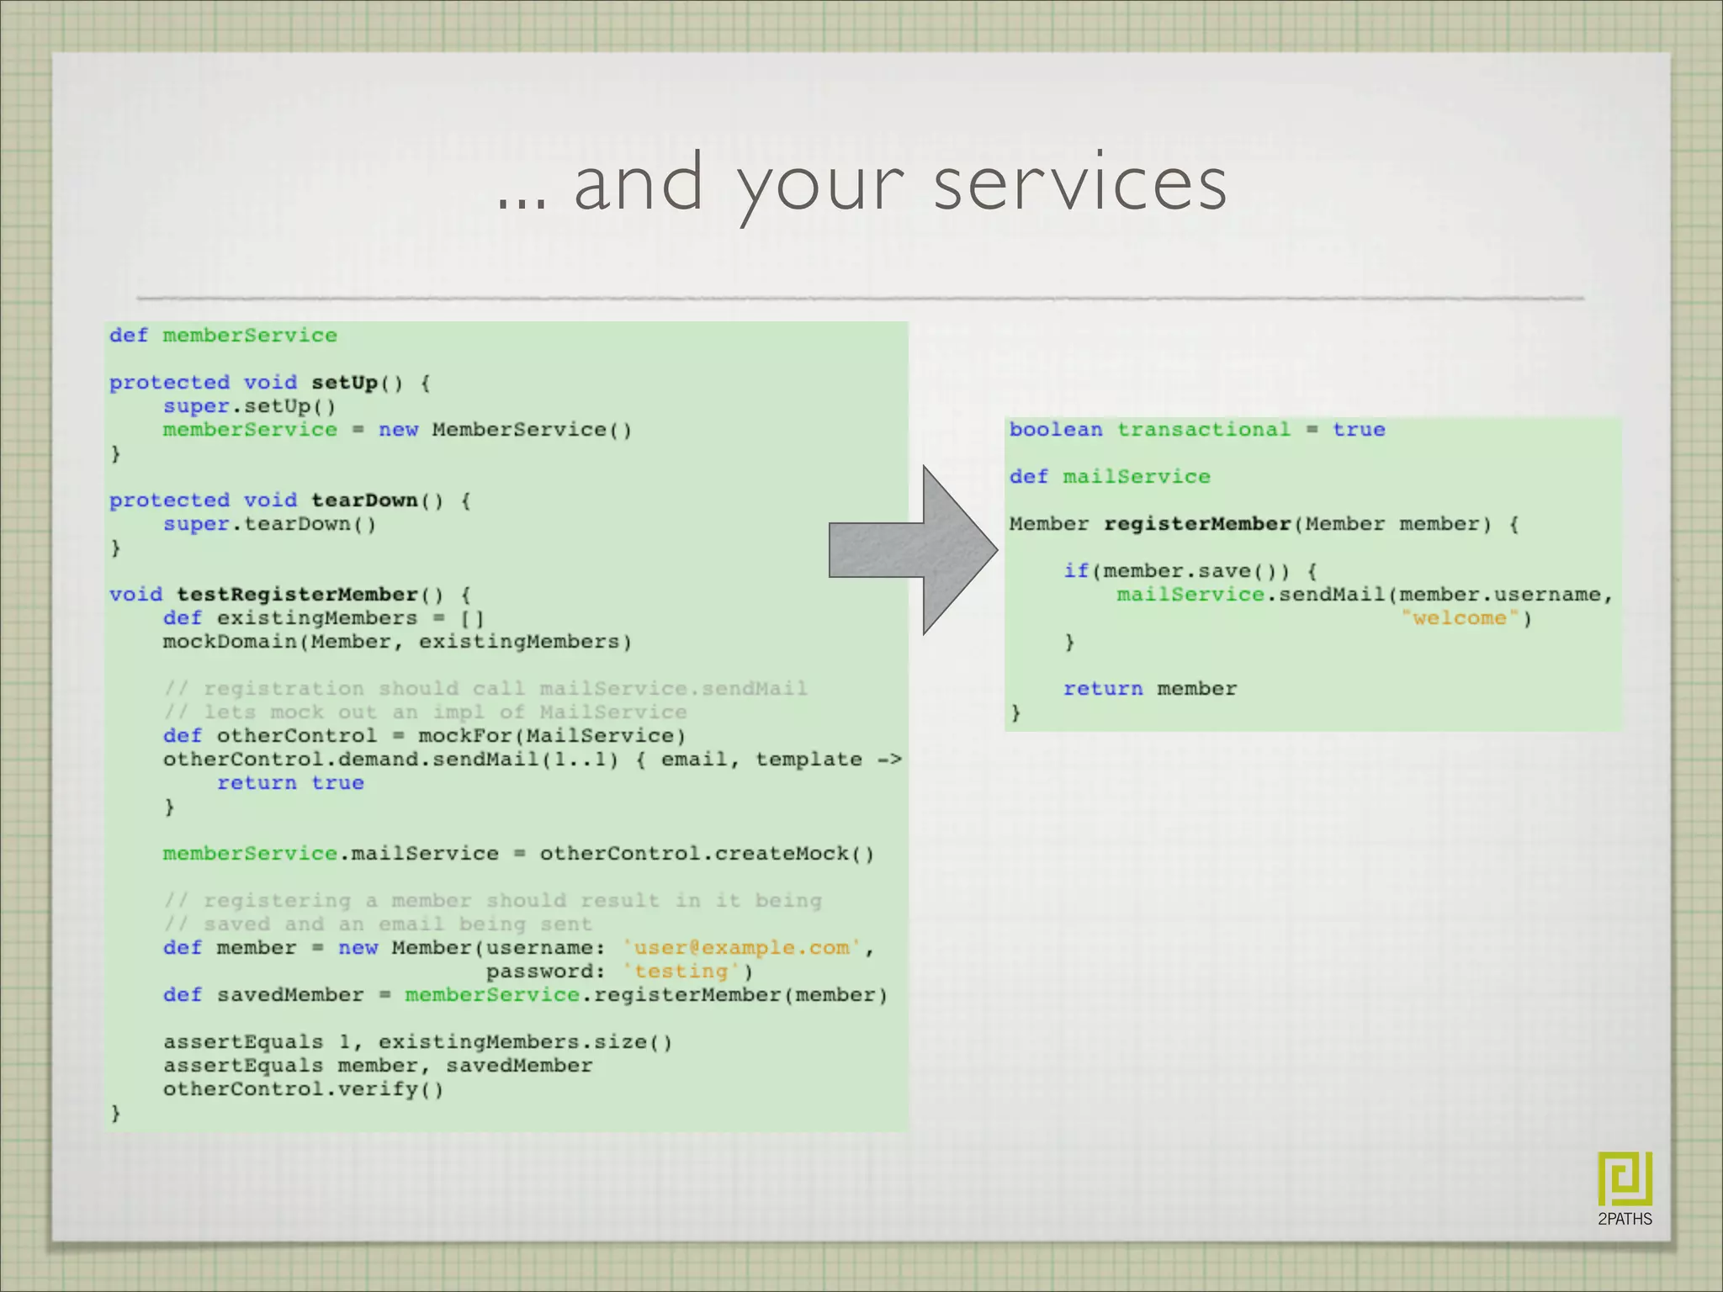Click the setUp() method name

click(345, 383)
